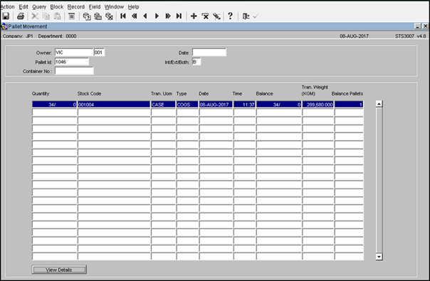
Task: Click the Execute Query icon
Action: [98, 16]
